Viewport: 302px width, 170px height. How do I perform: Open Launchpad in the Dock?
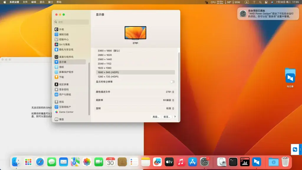pyautogui.click(x=28, y=162)
